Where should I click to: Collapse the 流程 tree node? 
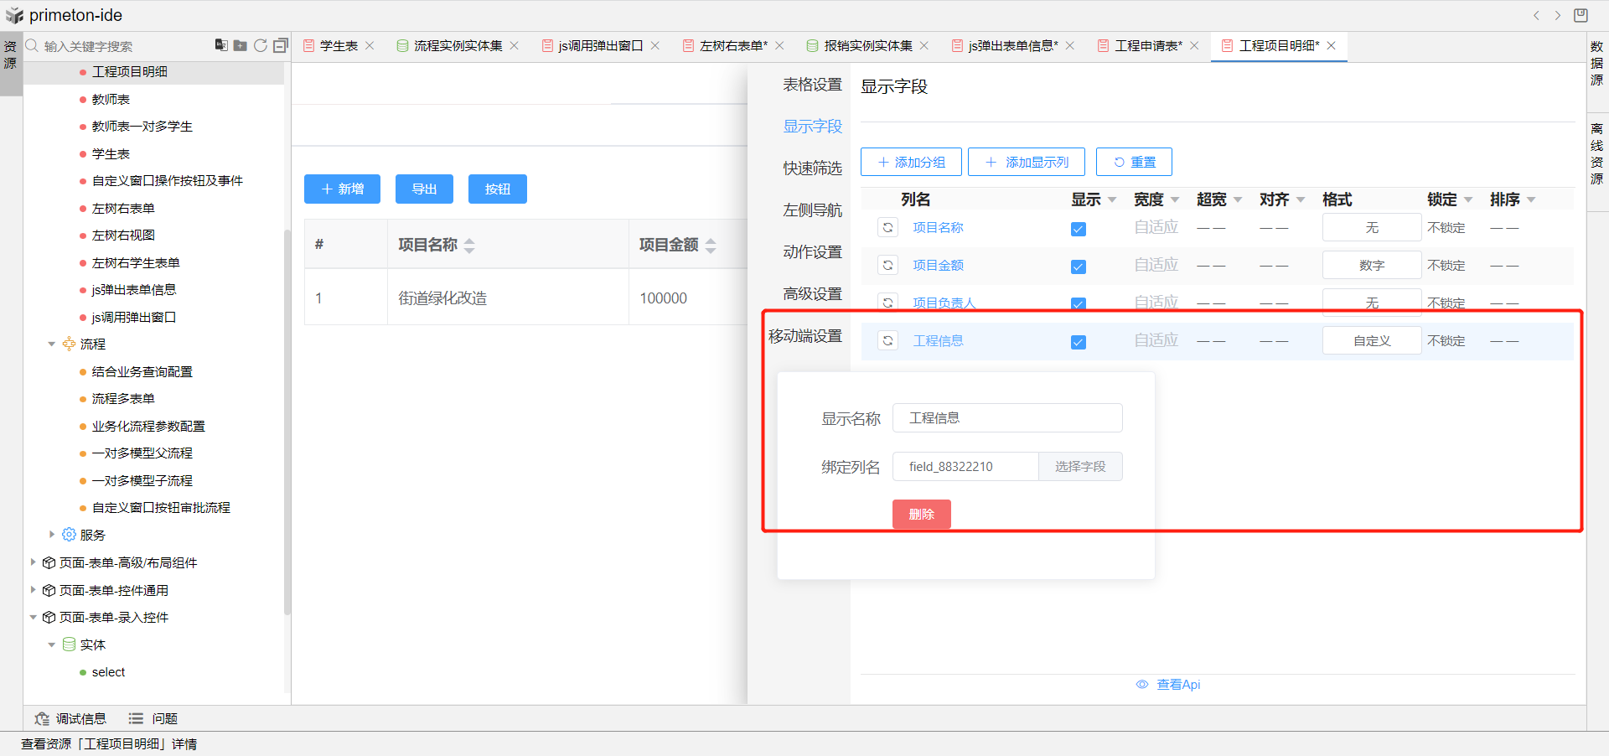tap(52, 344)
